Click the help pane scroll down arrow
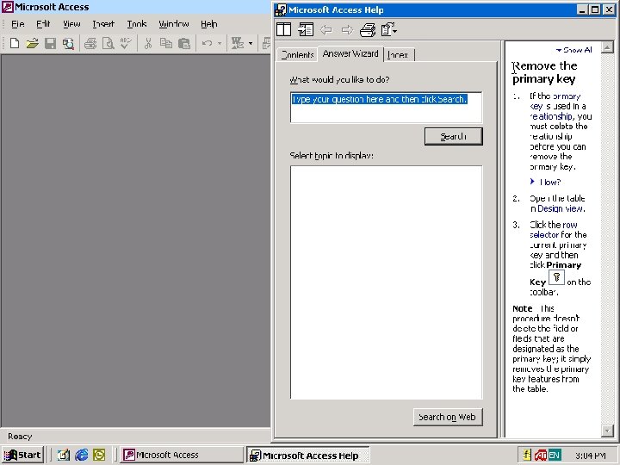 pos(607,431)
